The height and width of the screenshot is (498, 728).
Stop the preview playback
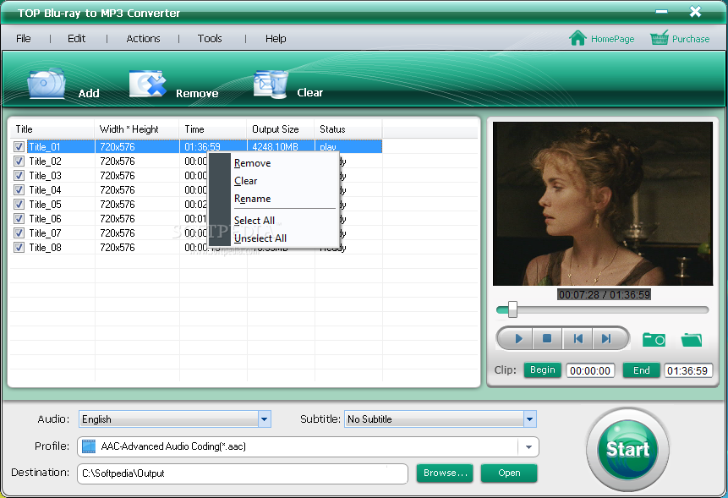(x=547, y=338)
